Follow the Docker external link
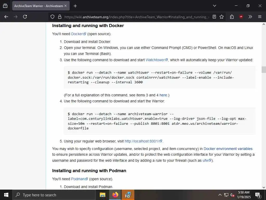266x200 pixels. [78, 34]
